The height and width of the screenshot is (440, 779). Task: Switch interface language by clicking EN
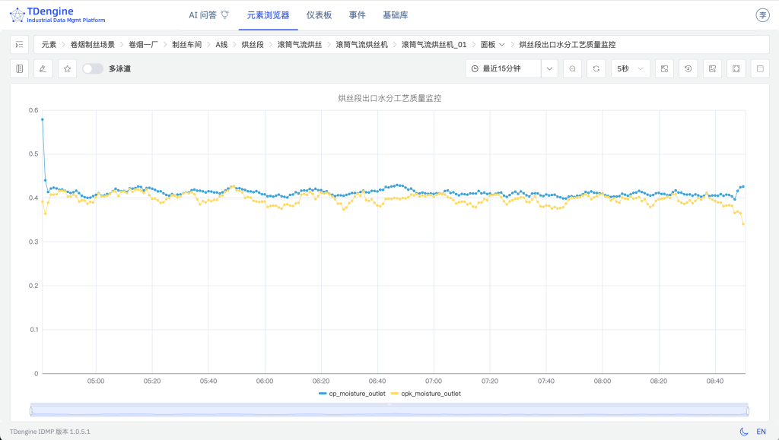761,430
